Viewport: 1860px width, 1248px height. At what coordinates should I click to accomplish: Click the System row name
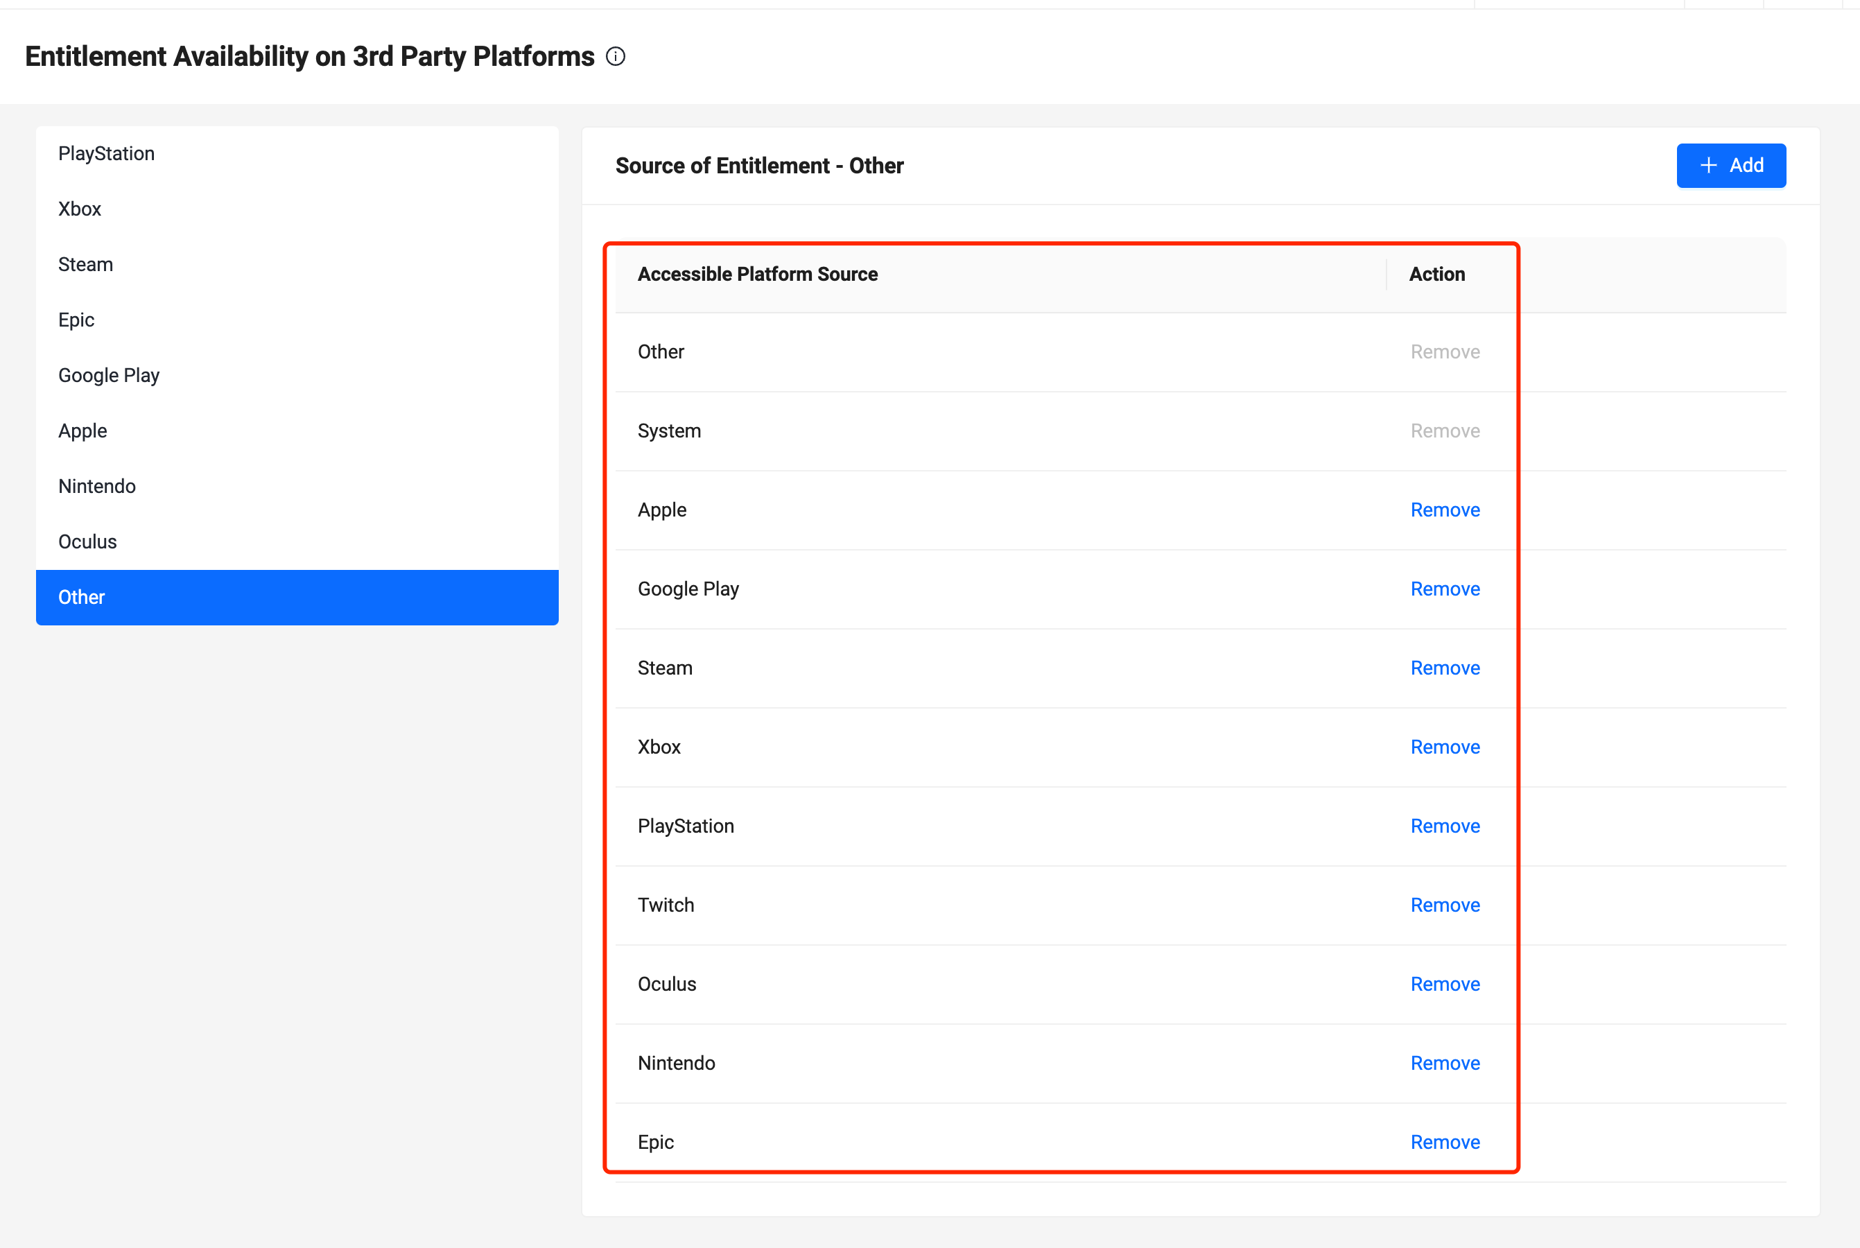click(668, 431)
